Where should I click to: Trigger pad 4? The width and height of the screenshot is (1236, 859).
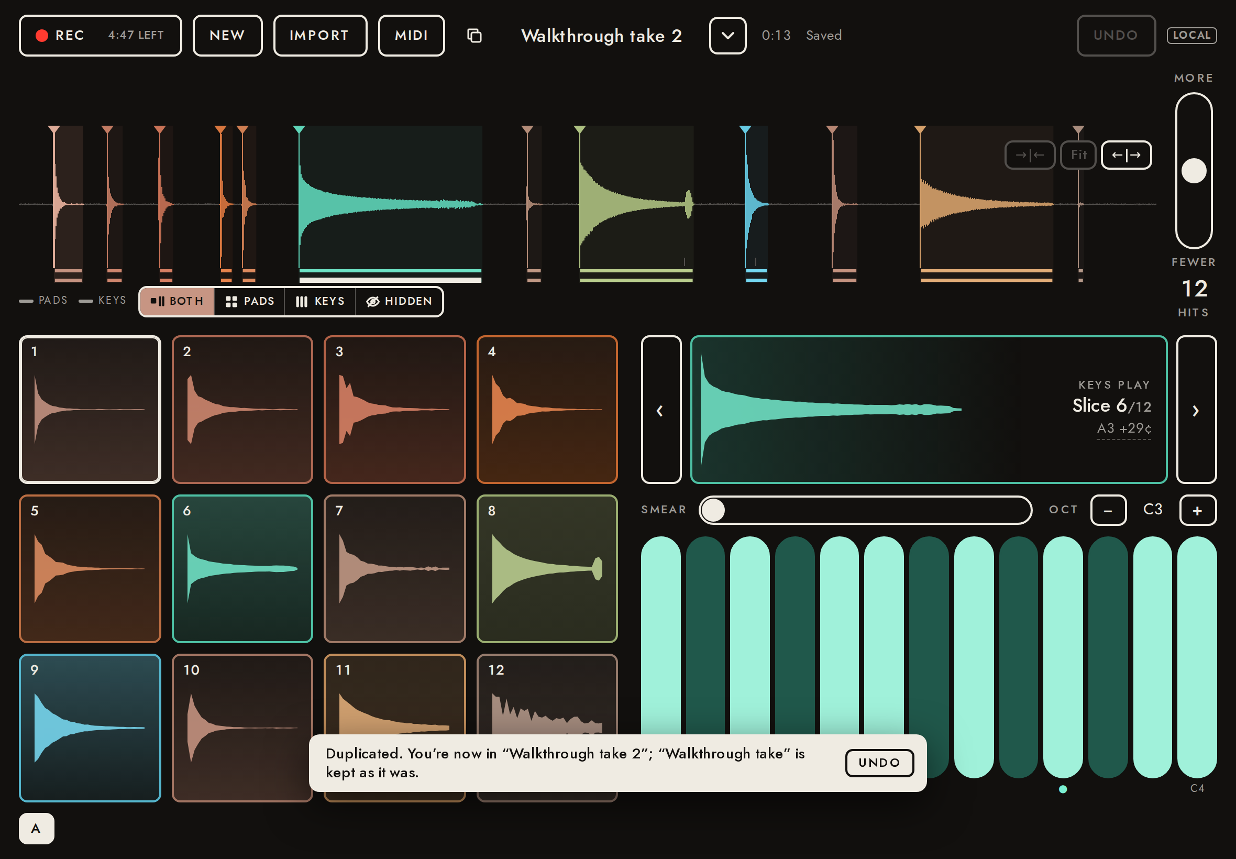(x=547, y=410)
